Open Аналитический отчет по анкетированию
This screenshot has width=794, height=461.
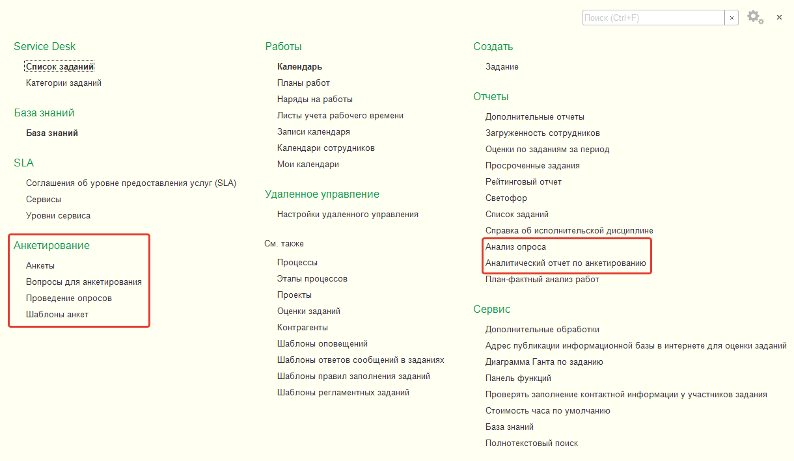pyautogui.click(x=566, y=263)
